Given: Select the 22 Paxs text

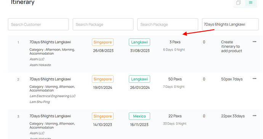Looking at the screenshot, I should pos(175,116).
